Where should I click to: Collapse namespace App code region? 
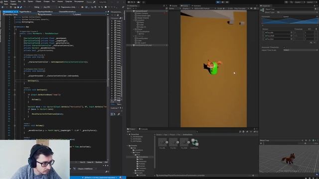tap(14, 27)
